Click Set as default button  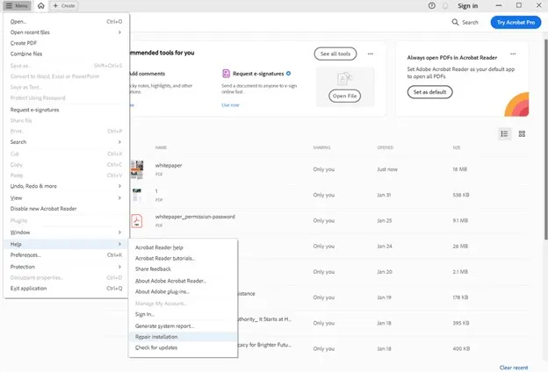click(x=429, y=92)
